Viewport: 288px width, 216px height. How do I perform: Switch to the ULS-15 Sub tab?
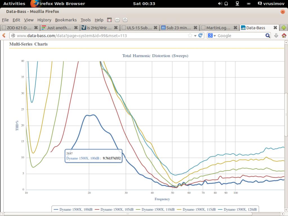(139, 28)
